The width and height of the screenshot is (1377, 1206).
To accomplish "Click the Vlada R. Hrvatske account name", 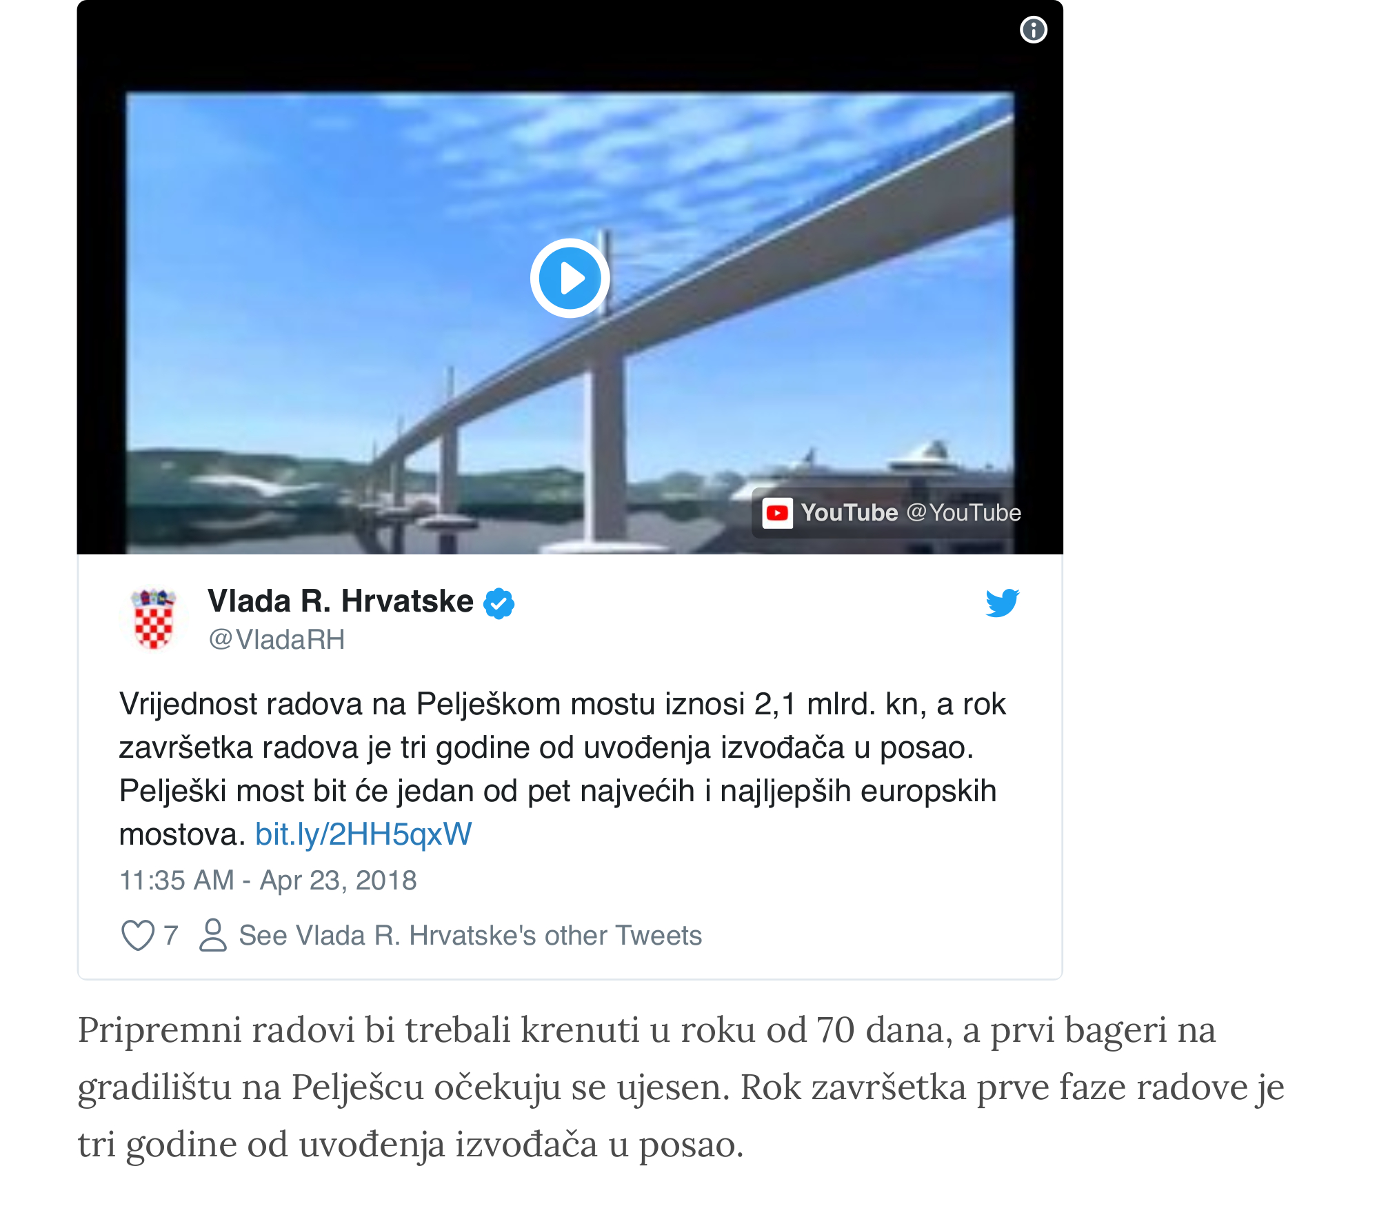I will point(341,601).
